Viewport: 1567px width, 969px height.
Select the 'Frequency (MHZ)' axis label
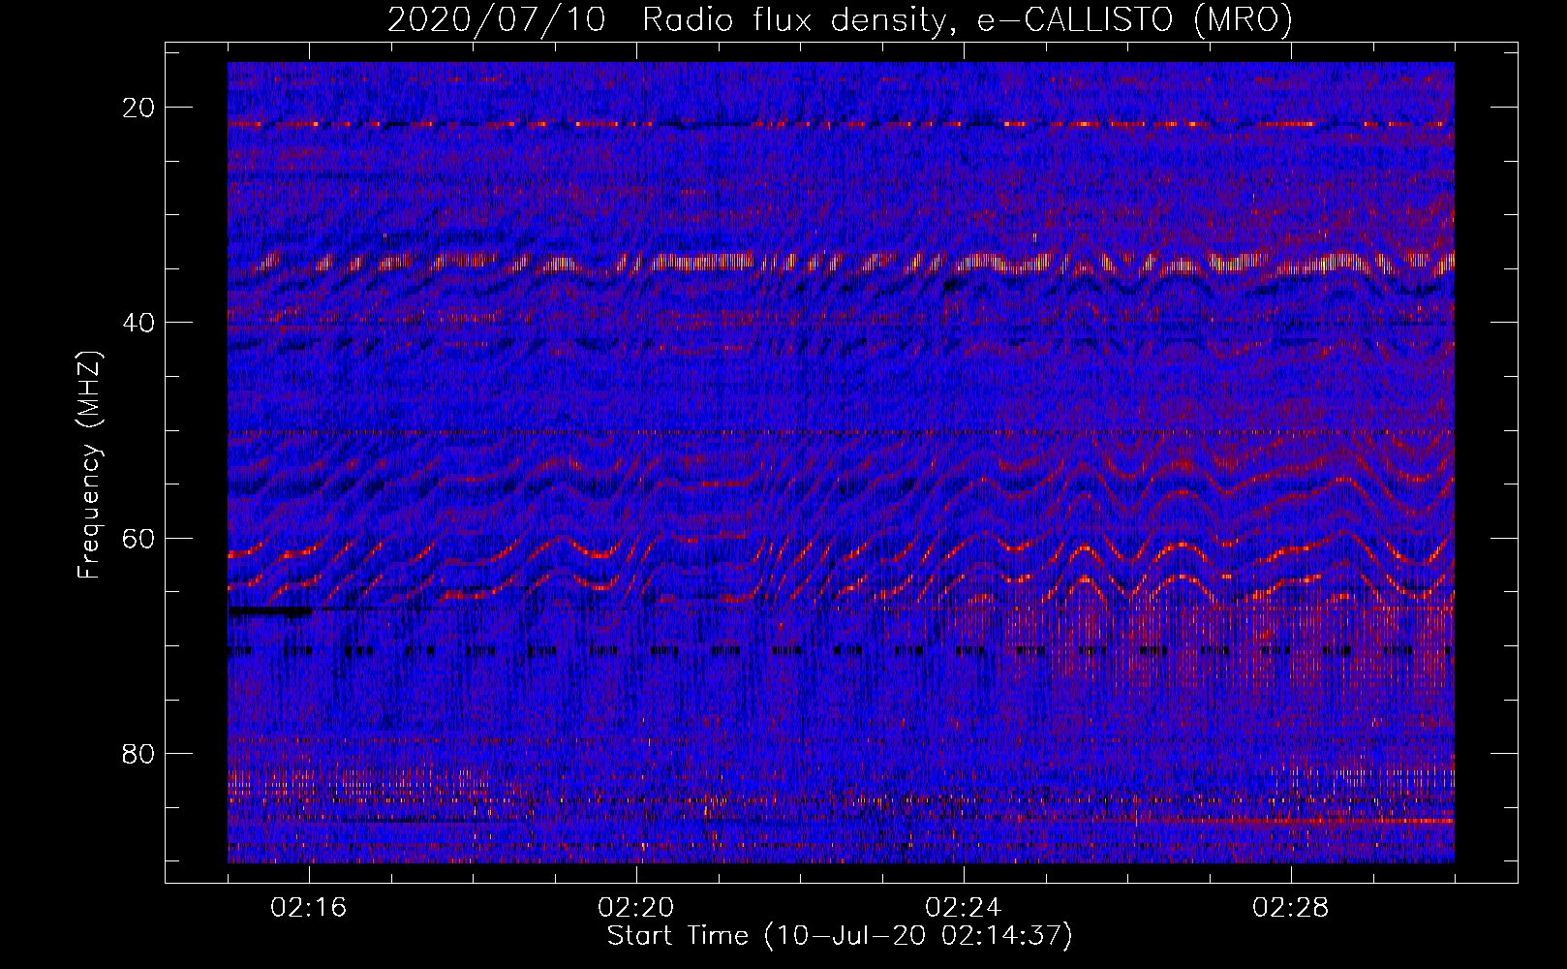coord(89,465)
